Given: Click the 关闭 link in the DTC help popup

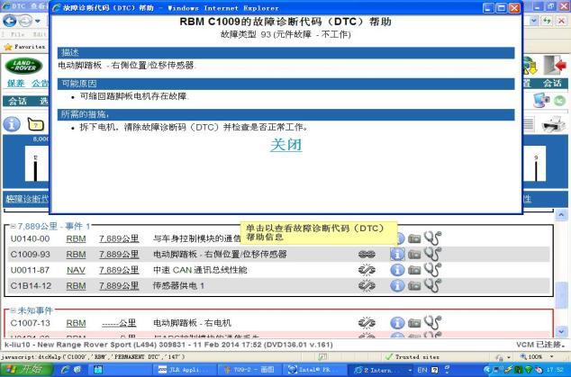Looking at the screenshot, I should pyautogui.click(x=285, y=145).
